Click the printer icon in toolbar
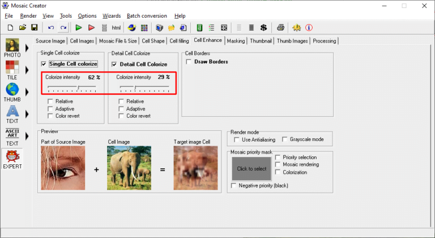435x238 pixels. pyautogui.click(x=280, y=27)
